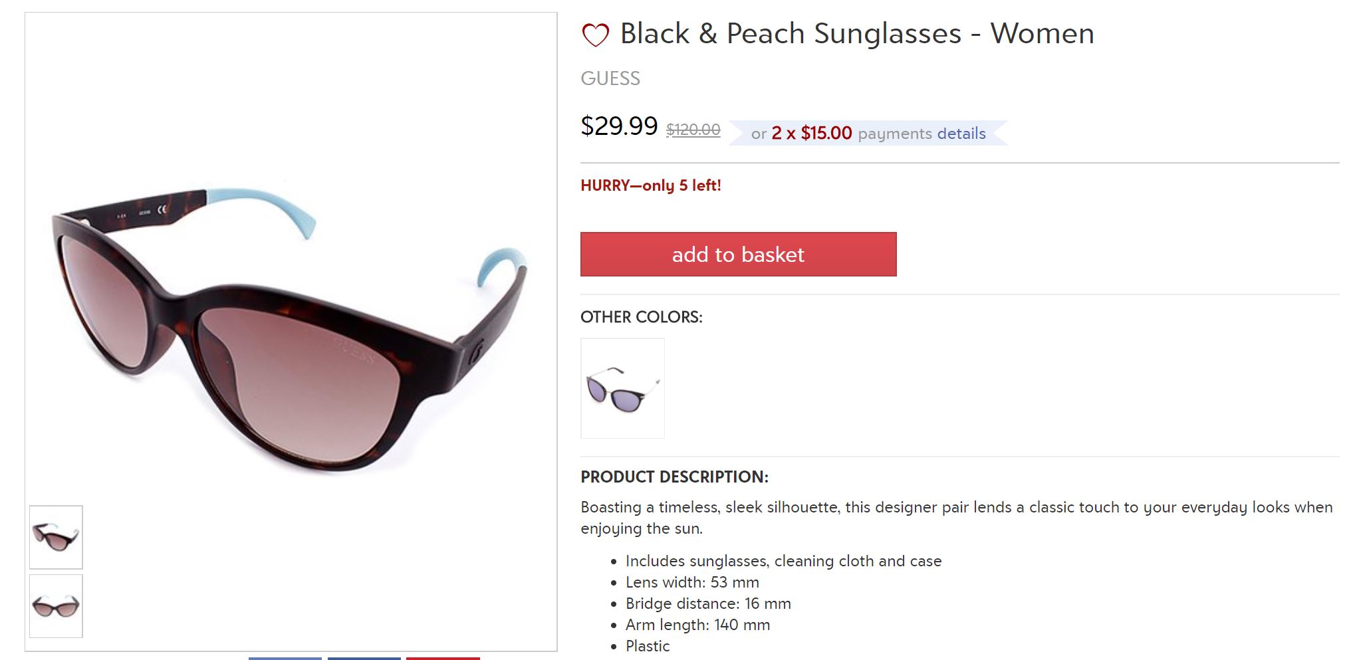This screenshot has height=660, width=1355.
Task: Click the OTHER COLORS label
Action: click(641, 317)
